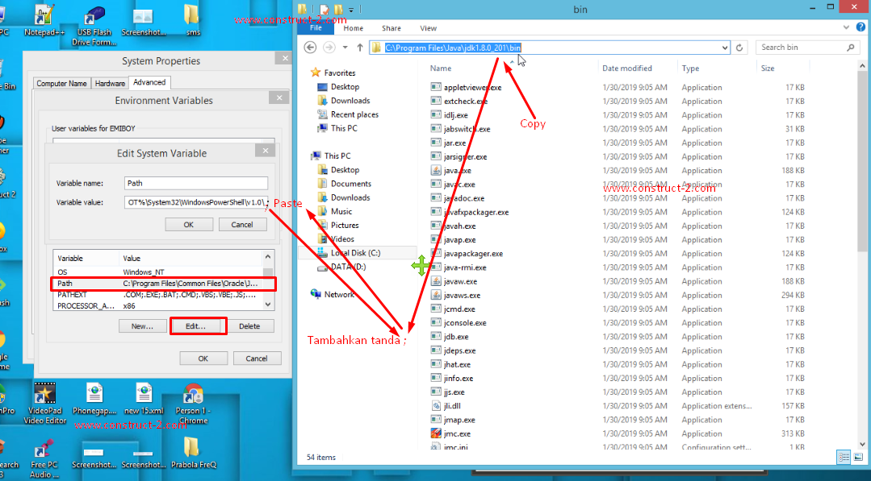Click the up arrow of the system variables list

click(268, 256)
